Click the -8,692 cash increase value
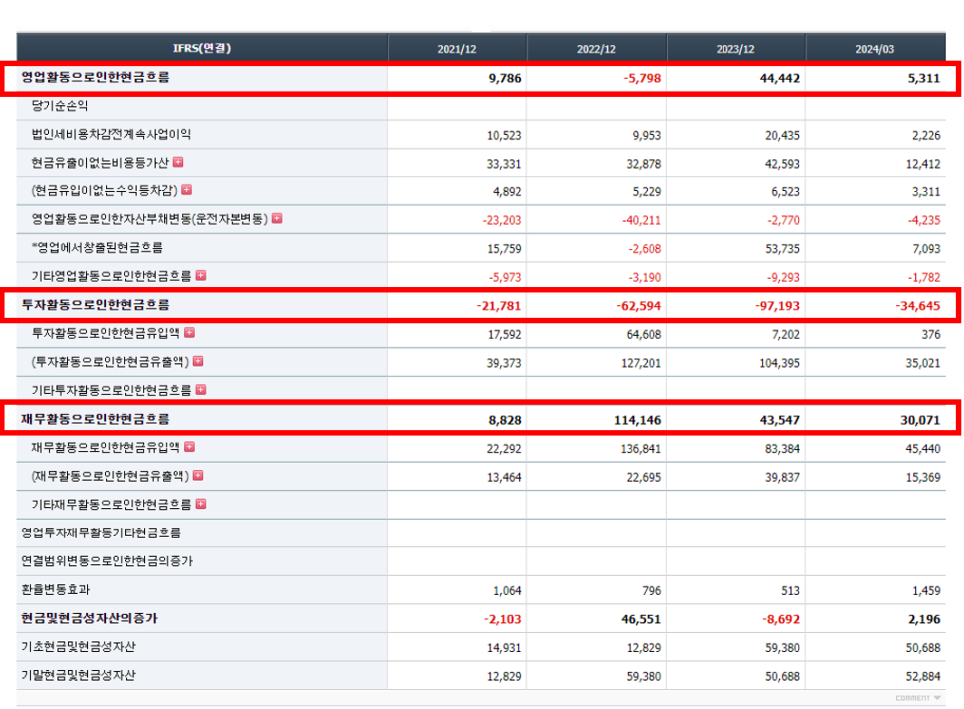Viewport: 964px width, 709px height. coord(781,619)
